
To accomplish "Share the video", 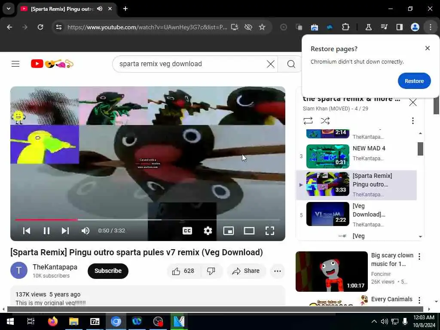I will click(x=246, y=271).
